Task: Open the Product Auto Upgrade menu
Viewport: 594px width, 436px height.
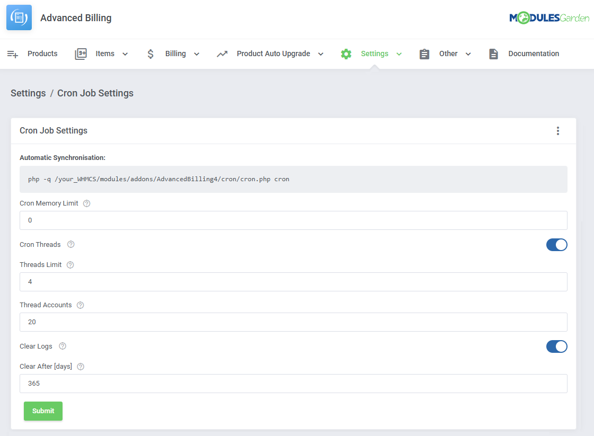Action: (273, 54)
